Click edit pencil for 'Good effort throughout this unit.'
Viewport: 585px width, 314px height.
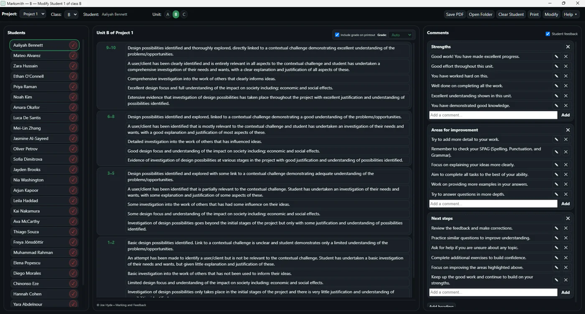click(556, 66)
